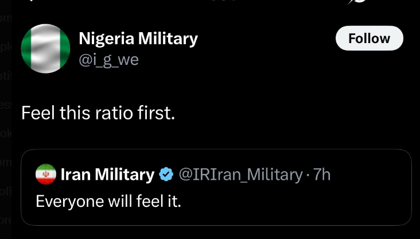The image size is (420, 239).
Task: Open dimmed Messages item in left sidebar
Action: pyautogui.click(x=6, y=105)
